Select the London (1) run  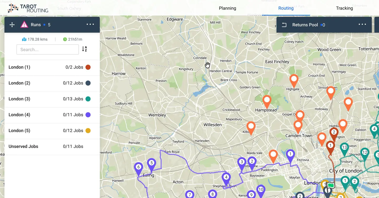pyautogui.click(x=52, y=67)
